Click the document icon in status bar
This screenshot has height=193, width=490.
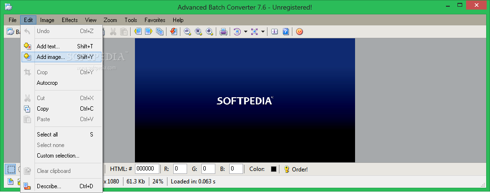[11, 182]
